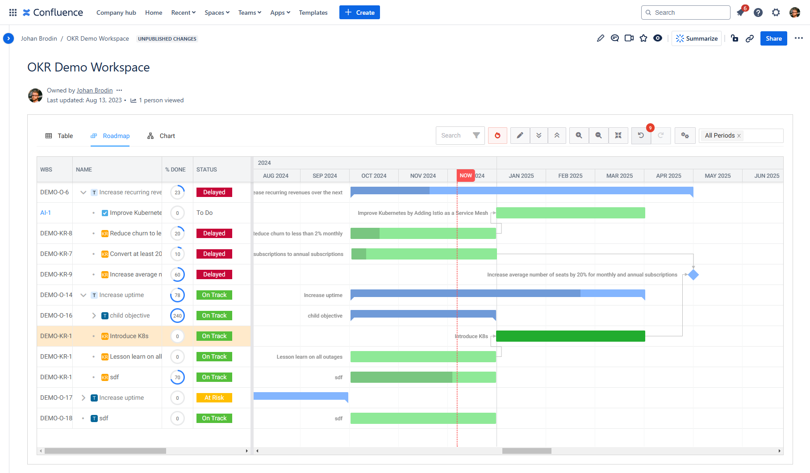Click the undo icon with badge
Viewport: 810px width, 473px height.
click(x=641, y=135)
